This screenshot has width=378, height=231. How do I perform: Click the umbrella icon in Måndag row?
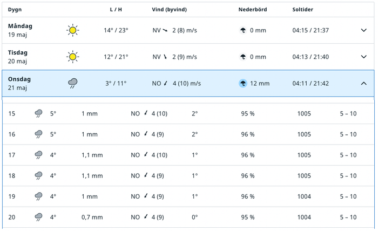click(243, 30)
